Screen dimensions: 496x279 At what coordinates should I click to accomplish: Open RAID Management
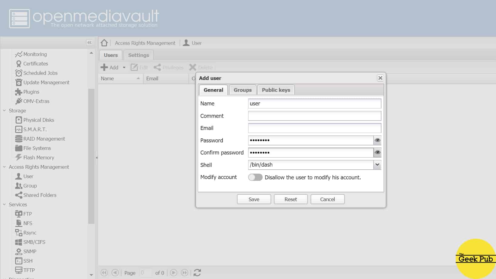pyautogui.click(x=40, y=139)
